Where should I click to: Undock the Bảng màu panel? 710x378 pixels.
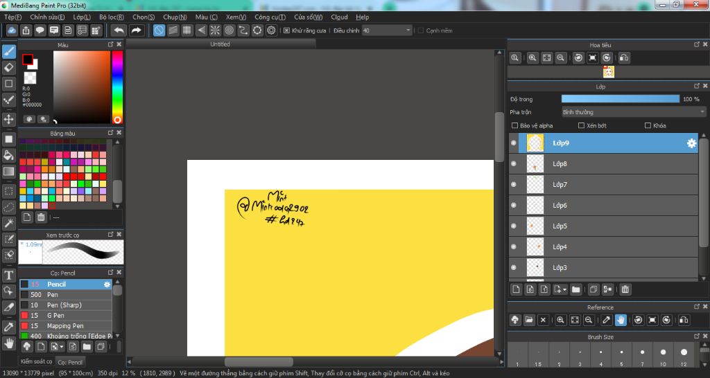tap(110, 132)
